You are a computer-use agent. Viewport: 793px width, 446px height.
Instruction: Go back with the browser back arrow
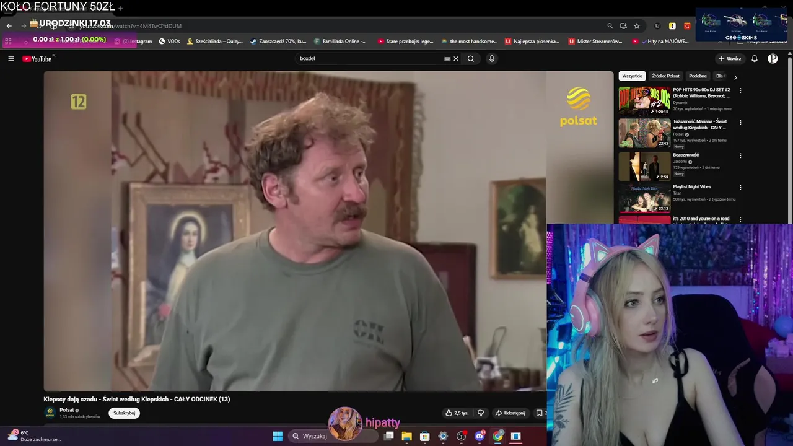point(9,26)
